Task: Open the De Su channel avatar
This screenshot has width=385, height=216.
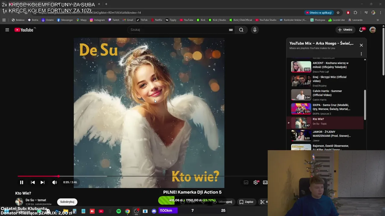Action: pyautogui.click(x=19, y=202)
